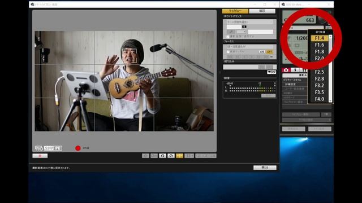Click the focus ON button
362x203 pixels.
(x=261, y=52)
